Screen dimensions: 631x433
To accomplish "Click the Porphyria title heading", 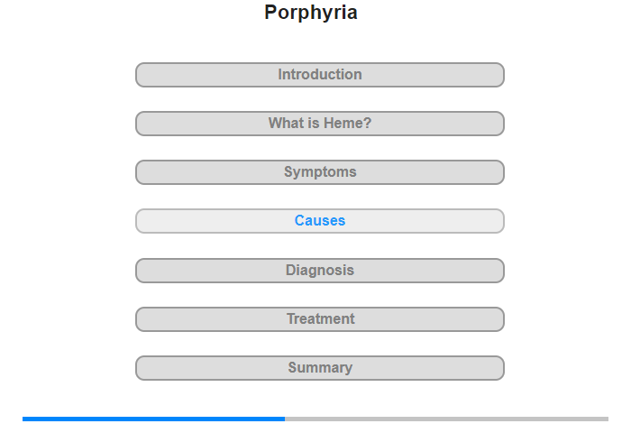I will [x=311, y=13].
